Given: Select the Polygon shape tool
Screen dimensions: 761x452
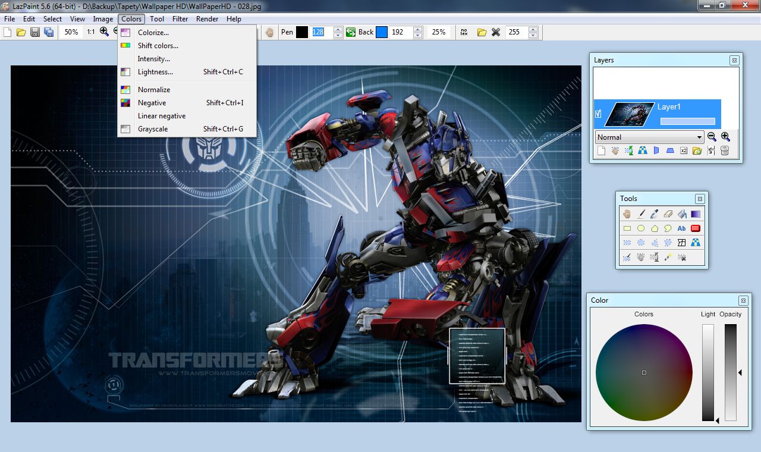Looking at the screenshot, I should tap(655, 228).
